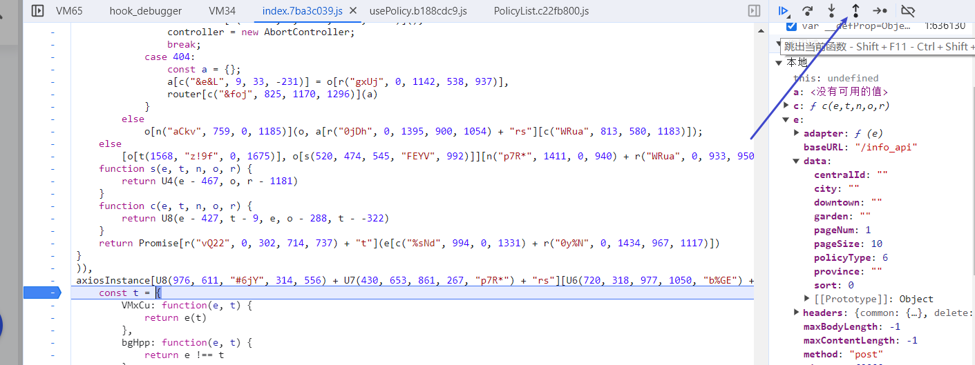The height and width of the screenshot is (365, 975).
Task: Click the 'function s(e, t, n, o, r)' line
Action: click(x=176, y=169)
